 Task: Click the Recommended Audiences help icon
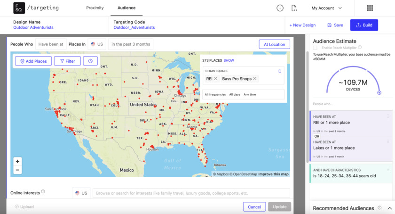click(379, 208)
